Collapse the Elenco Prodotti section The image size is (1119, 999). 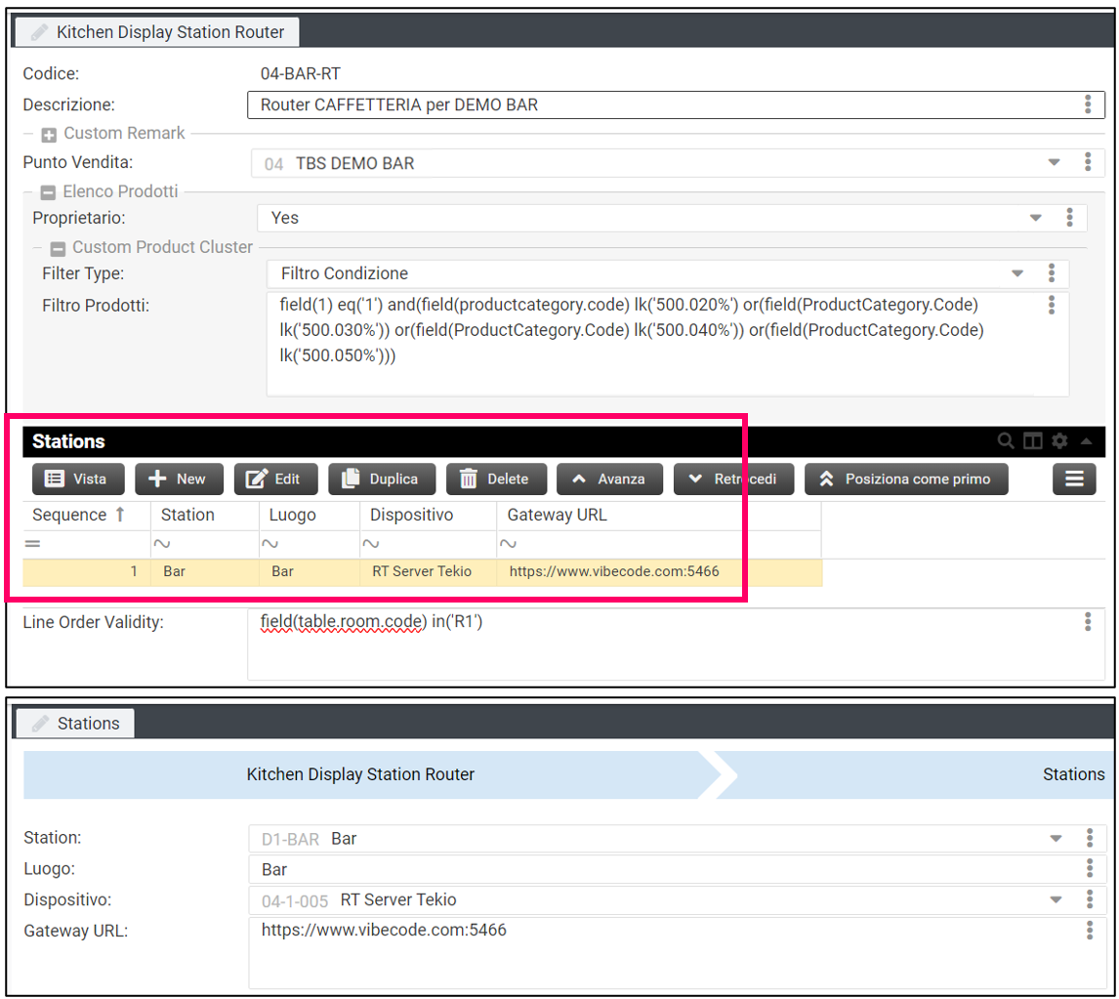coord(48,192)
